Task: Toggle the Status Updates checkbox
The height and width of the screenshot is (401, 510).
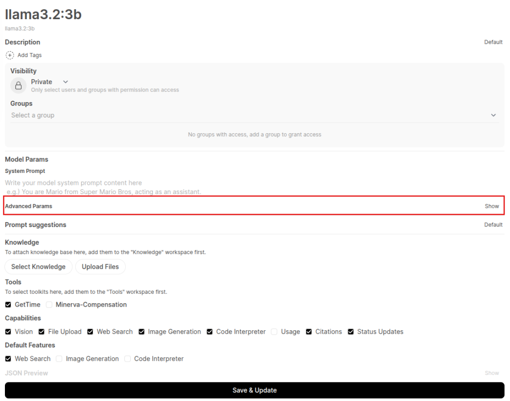Action: click(x=351, y=332)
